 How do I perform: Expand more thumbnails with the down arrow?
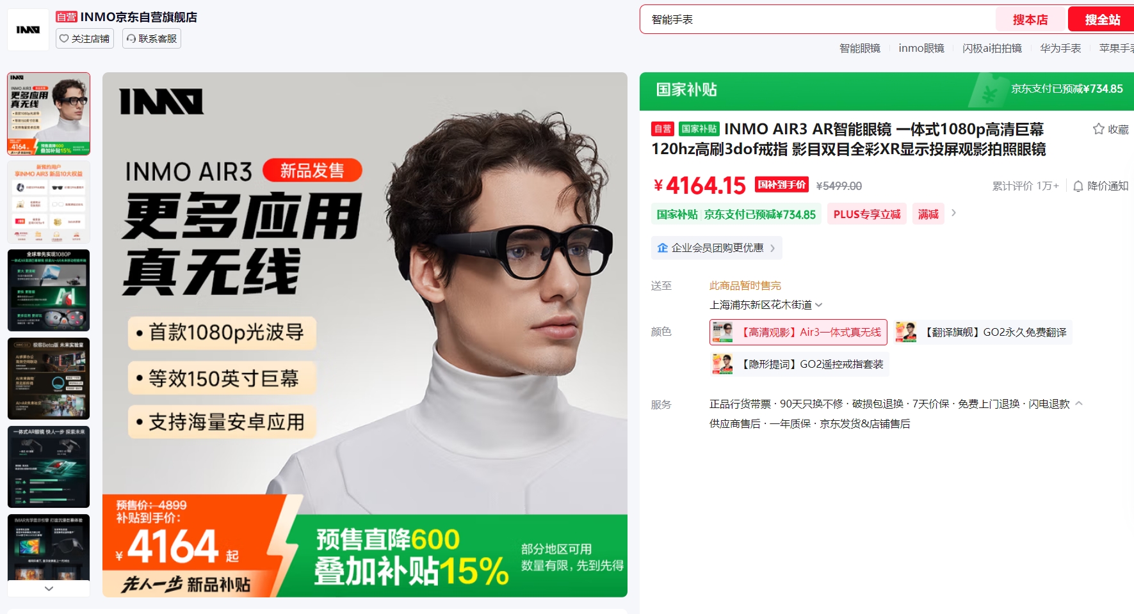49,588
